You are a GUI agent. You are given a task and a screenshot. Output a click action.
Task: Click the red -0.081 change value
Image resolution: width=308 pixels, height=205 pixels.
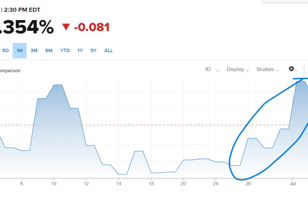click(x=92, y=27)
